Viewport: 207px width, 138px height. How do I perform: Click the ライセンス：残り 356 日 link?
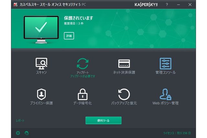(177, 133)
